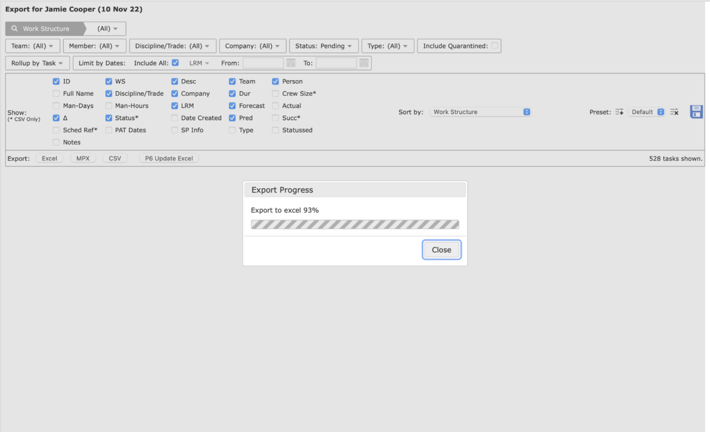Toggle the Dur checkbox
Image resolution: width=710 pixels, height=432 pixels.
click(232, 93)
